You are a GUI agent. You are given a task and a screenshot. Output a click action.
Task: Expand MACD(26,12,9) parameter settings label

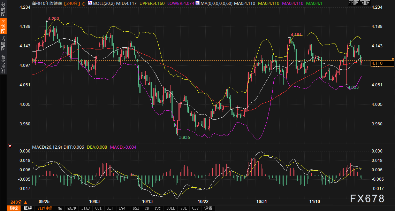pyautogui.click(x=48, y=147)
